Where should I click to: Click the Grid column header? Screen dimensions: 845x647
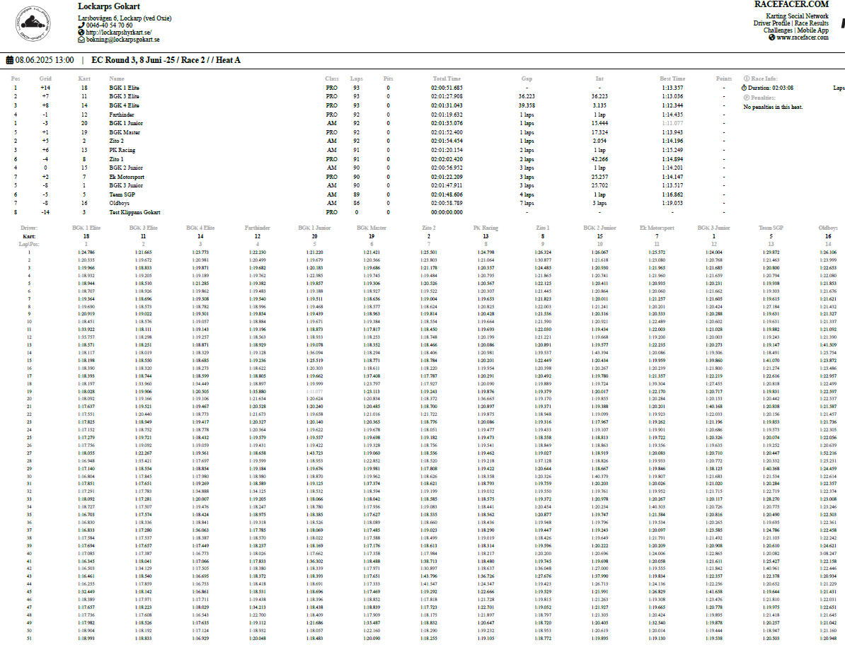(45, 78)
